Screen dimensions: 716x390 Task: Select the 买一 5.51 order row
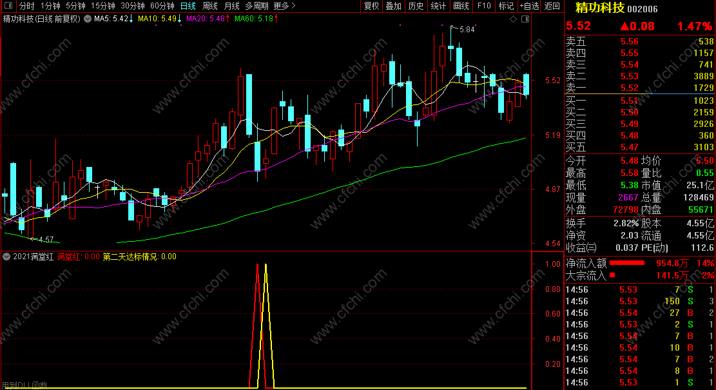[x=640, y=101]
